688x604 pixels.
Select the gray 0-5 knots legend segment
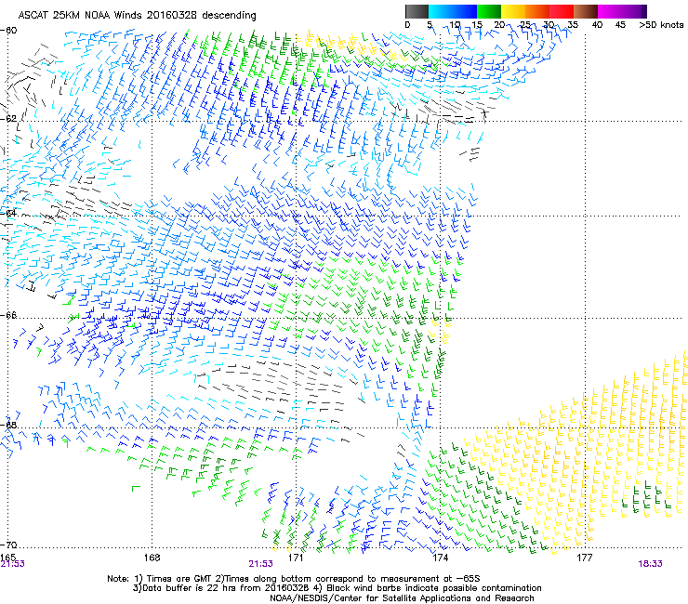pyautogui.click(x=417, y=11)
